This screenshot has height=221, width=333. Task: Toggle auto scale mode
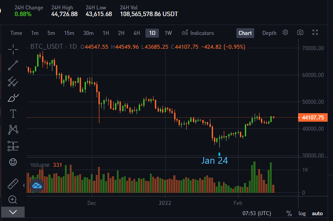pos(317,213)
